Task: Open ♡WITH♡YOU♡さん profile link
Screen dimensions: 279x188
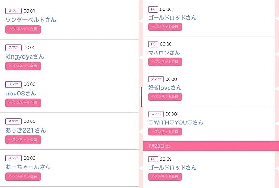Action: coord(176,122)
